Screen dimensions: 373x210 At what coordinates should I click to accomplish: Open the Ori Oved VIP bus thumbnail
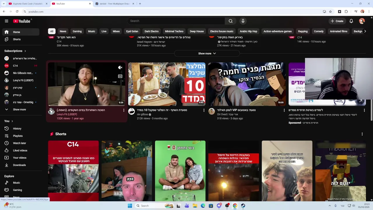click(x=247, y=84)
